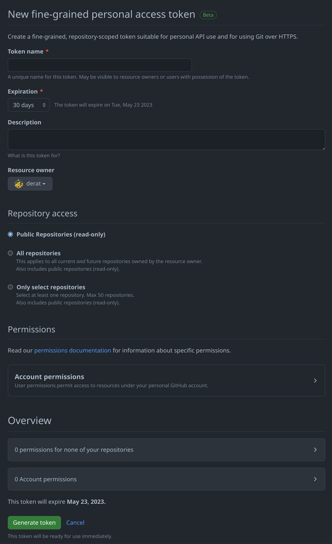This screenshot has width=332, height=544.
Task: Select the Public Repositories (read-only) option
Action: (10, 234)
